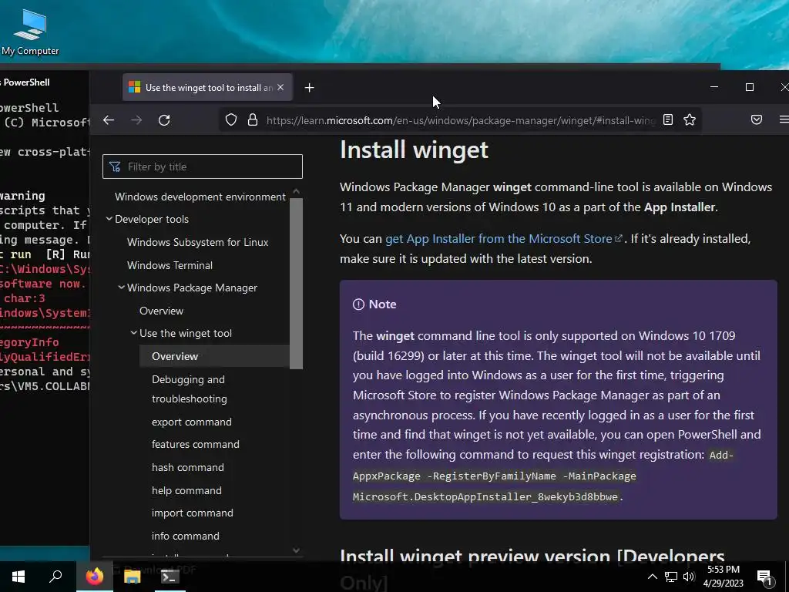Show hidden system tray icons
This screenshot has width=789, height=592.
[x=652, y=577]
